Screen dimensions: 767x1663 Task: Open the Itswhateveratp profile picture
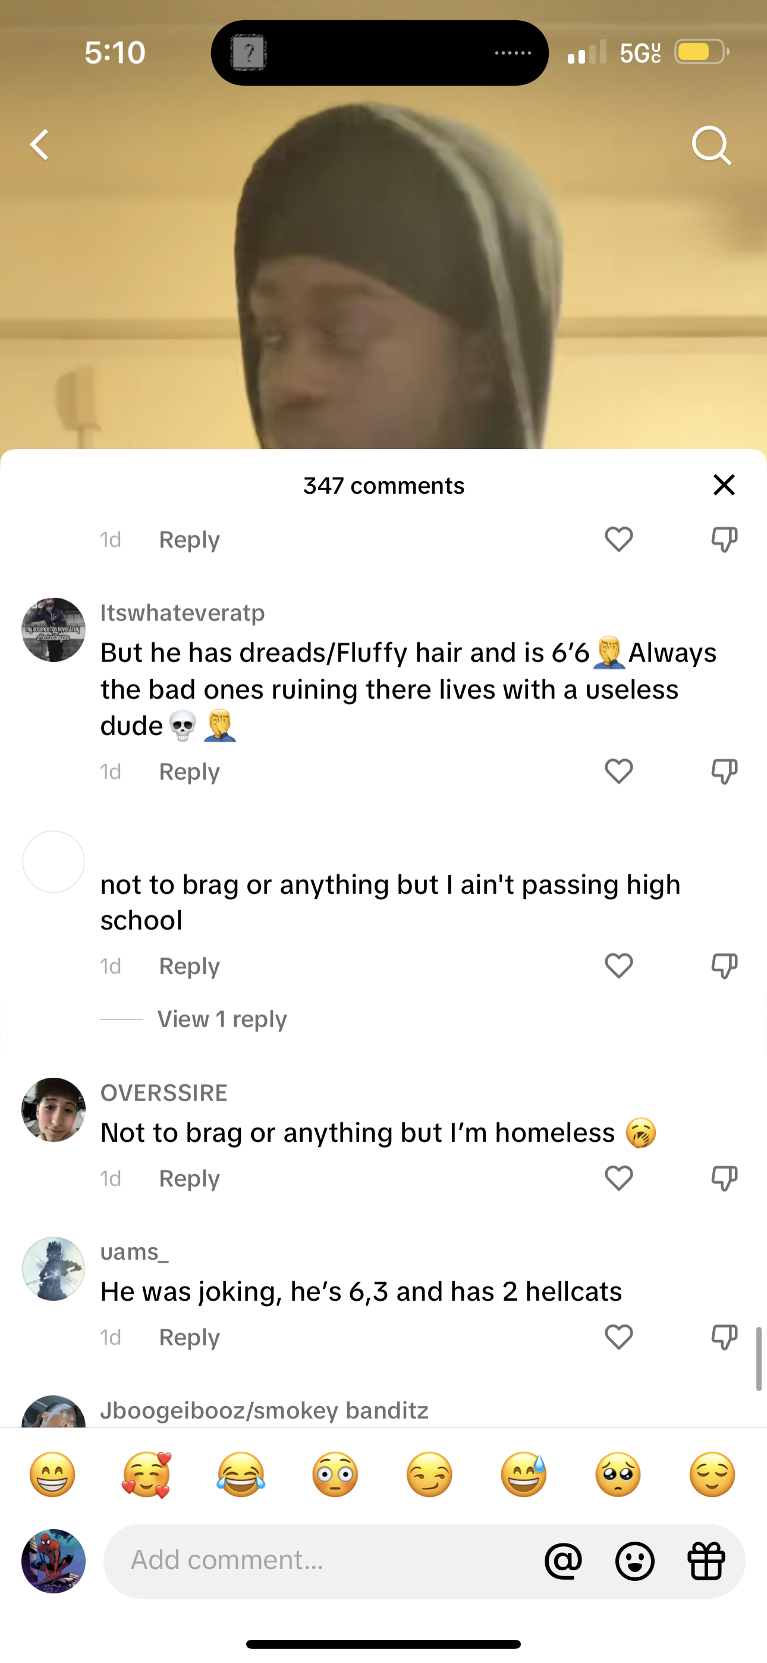coord(54,629)
